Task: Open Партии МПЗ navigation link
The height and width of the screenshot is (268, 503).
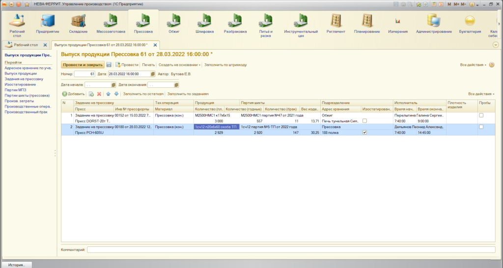Action: pos(15,90)
